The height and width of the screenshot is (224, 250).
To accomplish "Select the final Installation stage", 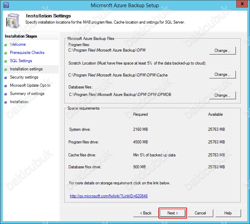I will 19,102.
